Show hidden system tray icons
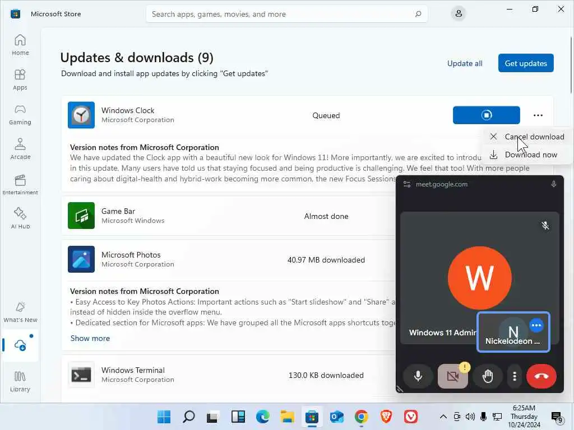 pyautogui.click(x=443, y=417)
